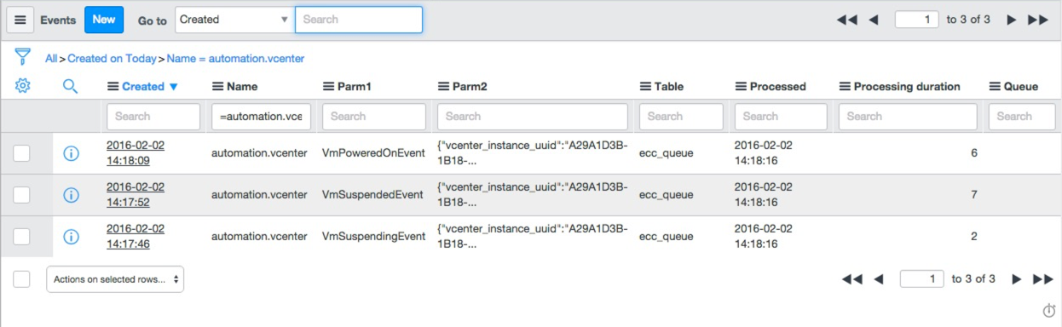This screenshot has height=327, width=1062.
Task: Click the Queue column search field
Action: tap(1022, 117)
